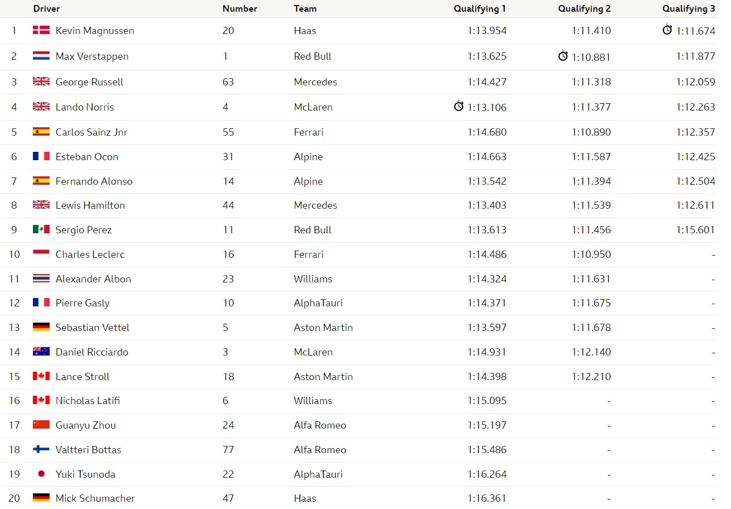The width and height of the screenshot is (731, 509).
Task: Click Mick Schumacher's Qualifying 1 time
Action: click(487, 498)
